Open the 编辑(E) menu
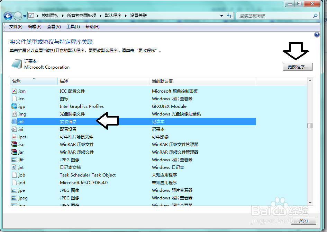The width and height of the screenshot is (327, 232). [x=35, y=27]
